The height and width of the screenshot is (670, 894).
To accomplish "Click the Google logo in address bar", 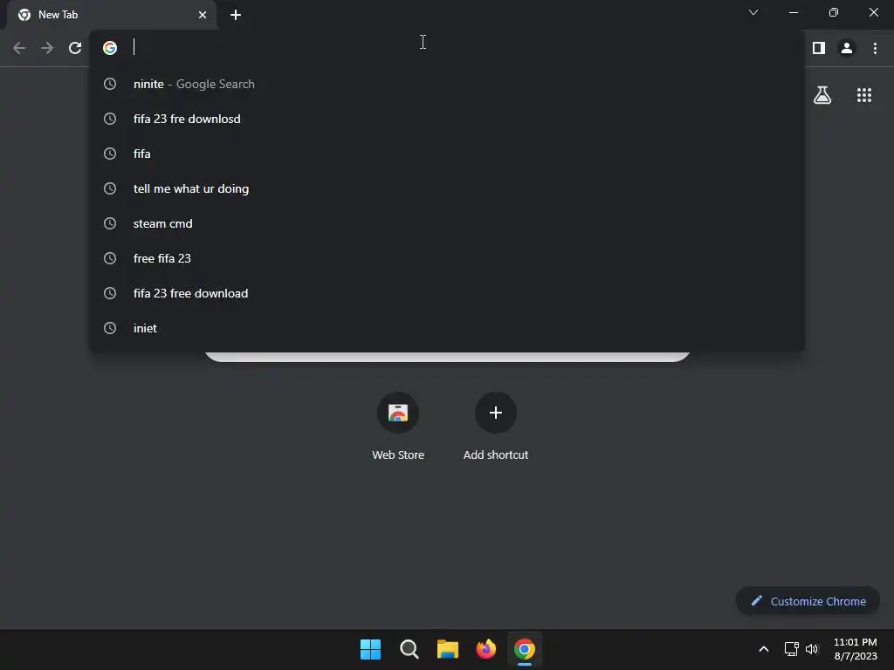I will point(110,48).
